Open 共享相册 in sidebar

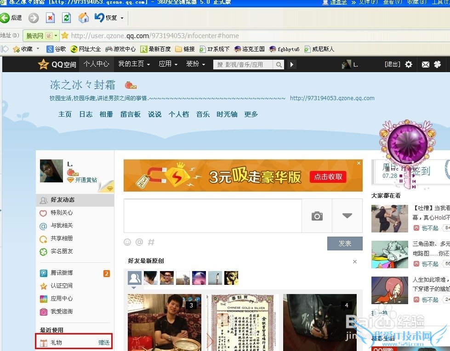coord(75,238)
